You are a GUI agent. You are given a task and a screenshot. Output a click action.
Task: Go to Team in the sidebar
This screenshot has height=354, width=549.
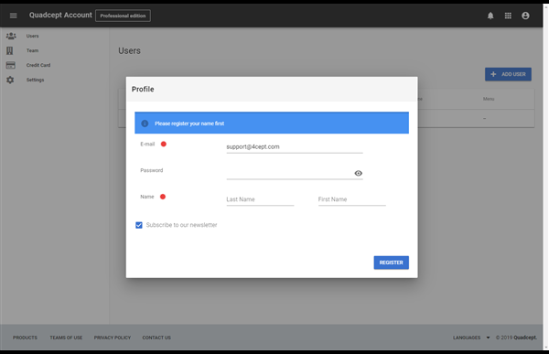tap(32, 50)
